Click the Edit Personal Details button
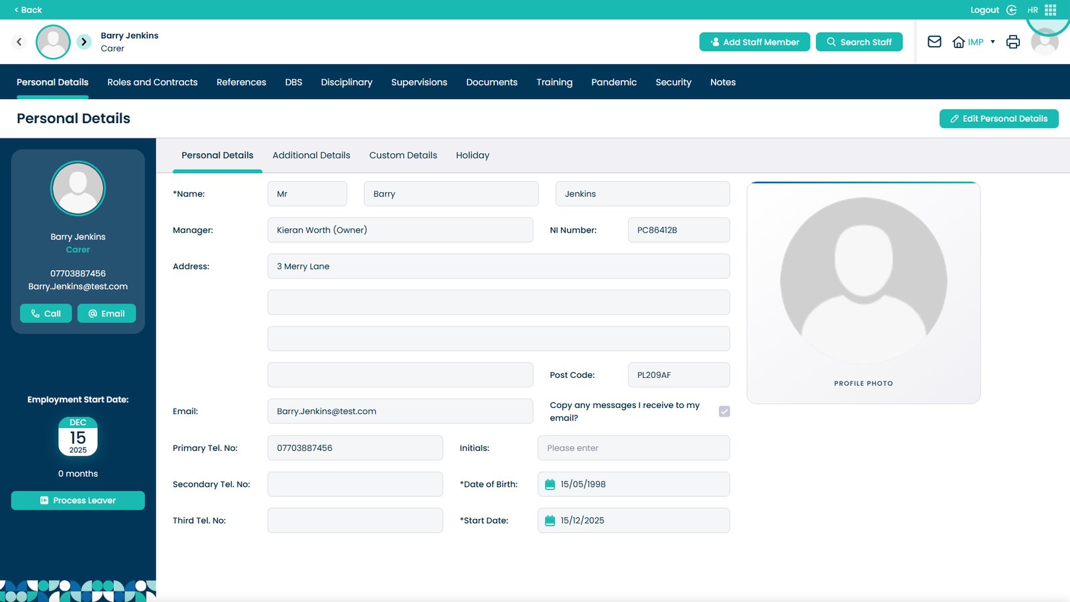Image resolution: width=1070 pixels, height=602 pixels. coord(998,118)
